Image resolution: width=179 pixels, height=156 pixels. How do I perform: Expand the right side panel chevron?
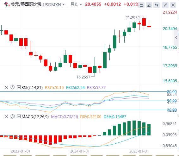pos(176,37)
